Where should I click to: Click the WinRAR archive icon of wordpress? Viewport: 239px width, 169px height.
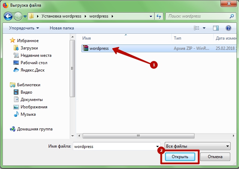tap(86, 48)
